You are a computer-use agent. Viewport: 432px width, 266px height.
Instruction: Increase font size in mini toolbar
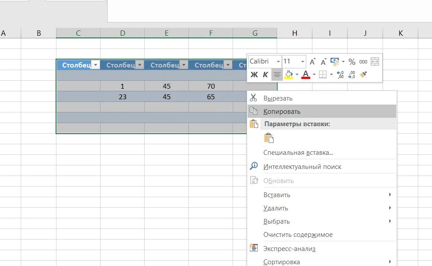312,62
